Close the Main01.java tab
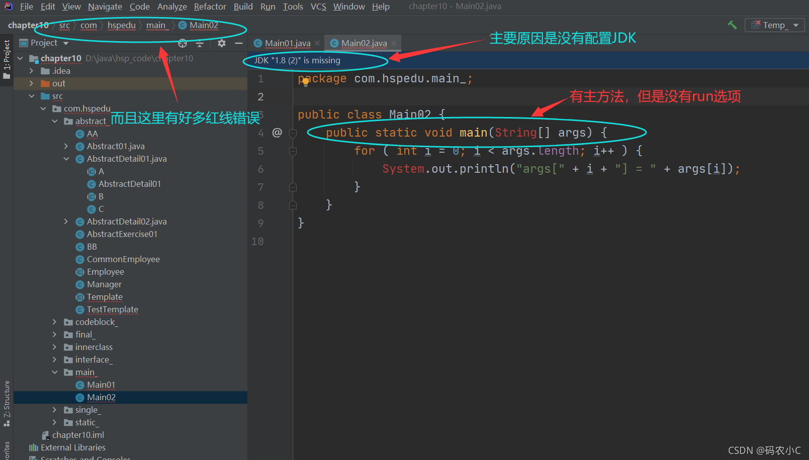This screenshot has width=809, height=460. [x=317, y=43]
